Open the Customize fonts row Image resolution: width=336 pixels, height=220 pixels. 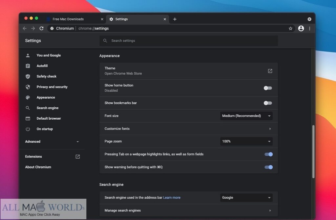189,129
